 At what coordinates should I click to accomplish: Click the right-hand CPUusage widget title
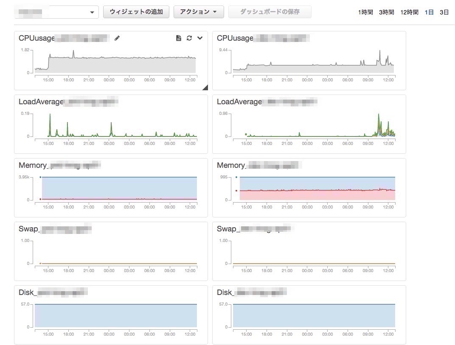[x=235, y=38]
